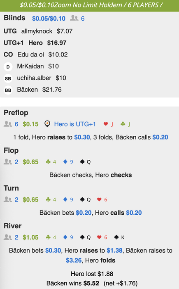Click the 6 of hearts turn card
Image resolution: width=179 pixels, height=289 pixels.
(102, 199)
